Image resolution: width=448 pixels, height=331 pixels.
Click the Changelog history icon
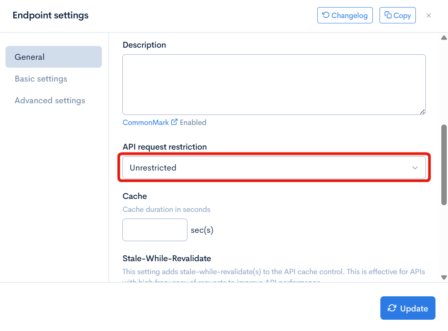tap(326, 15)
